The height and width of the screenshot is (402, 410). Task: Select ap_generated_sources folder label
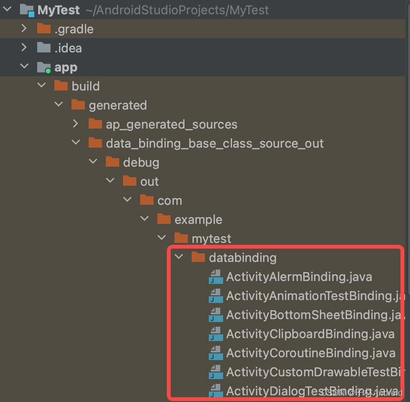pyautogui.click(x=172, y=125)
